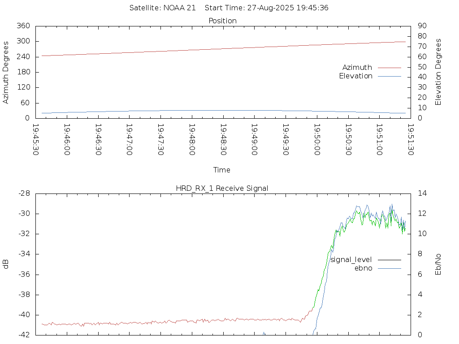This screenshot has width=459, height=344.
Task: Select the -30 dB axis tick label
Action: [24, 214]
